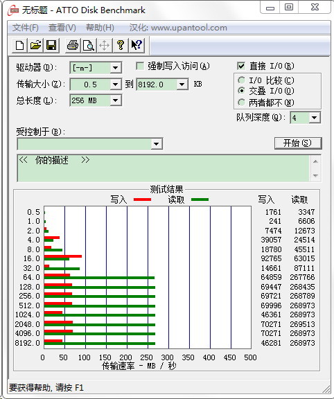
Task: Click the New document toolbar icon
Action: 19,46
